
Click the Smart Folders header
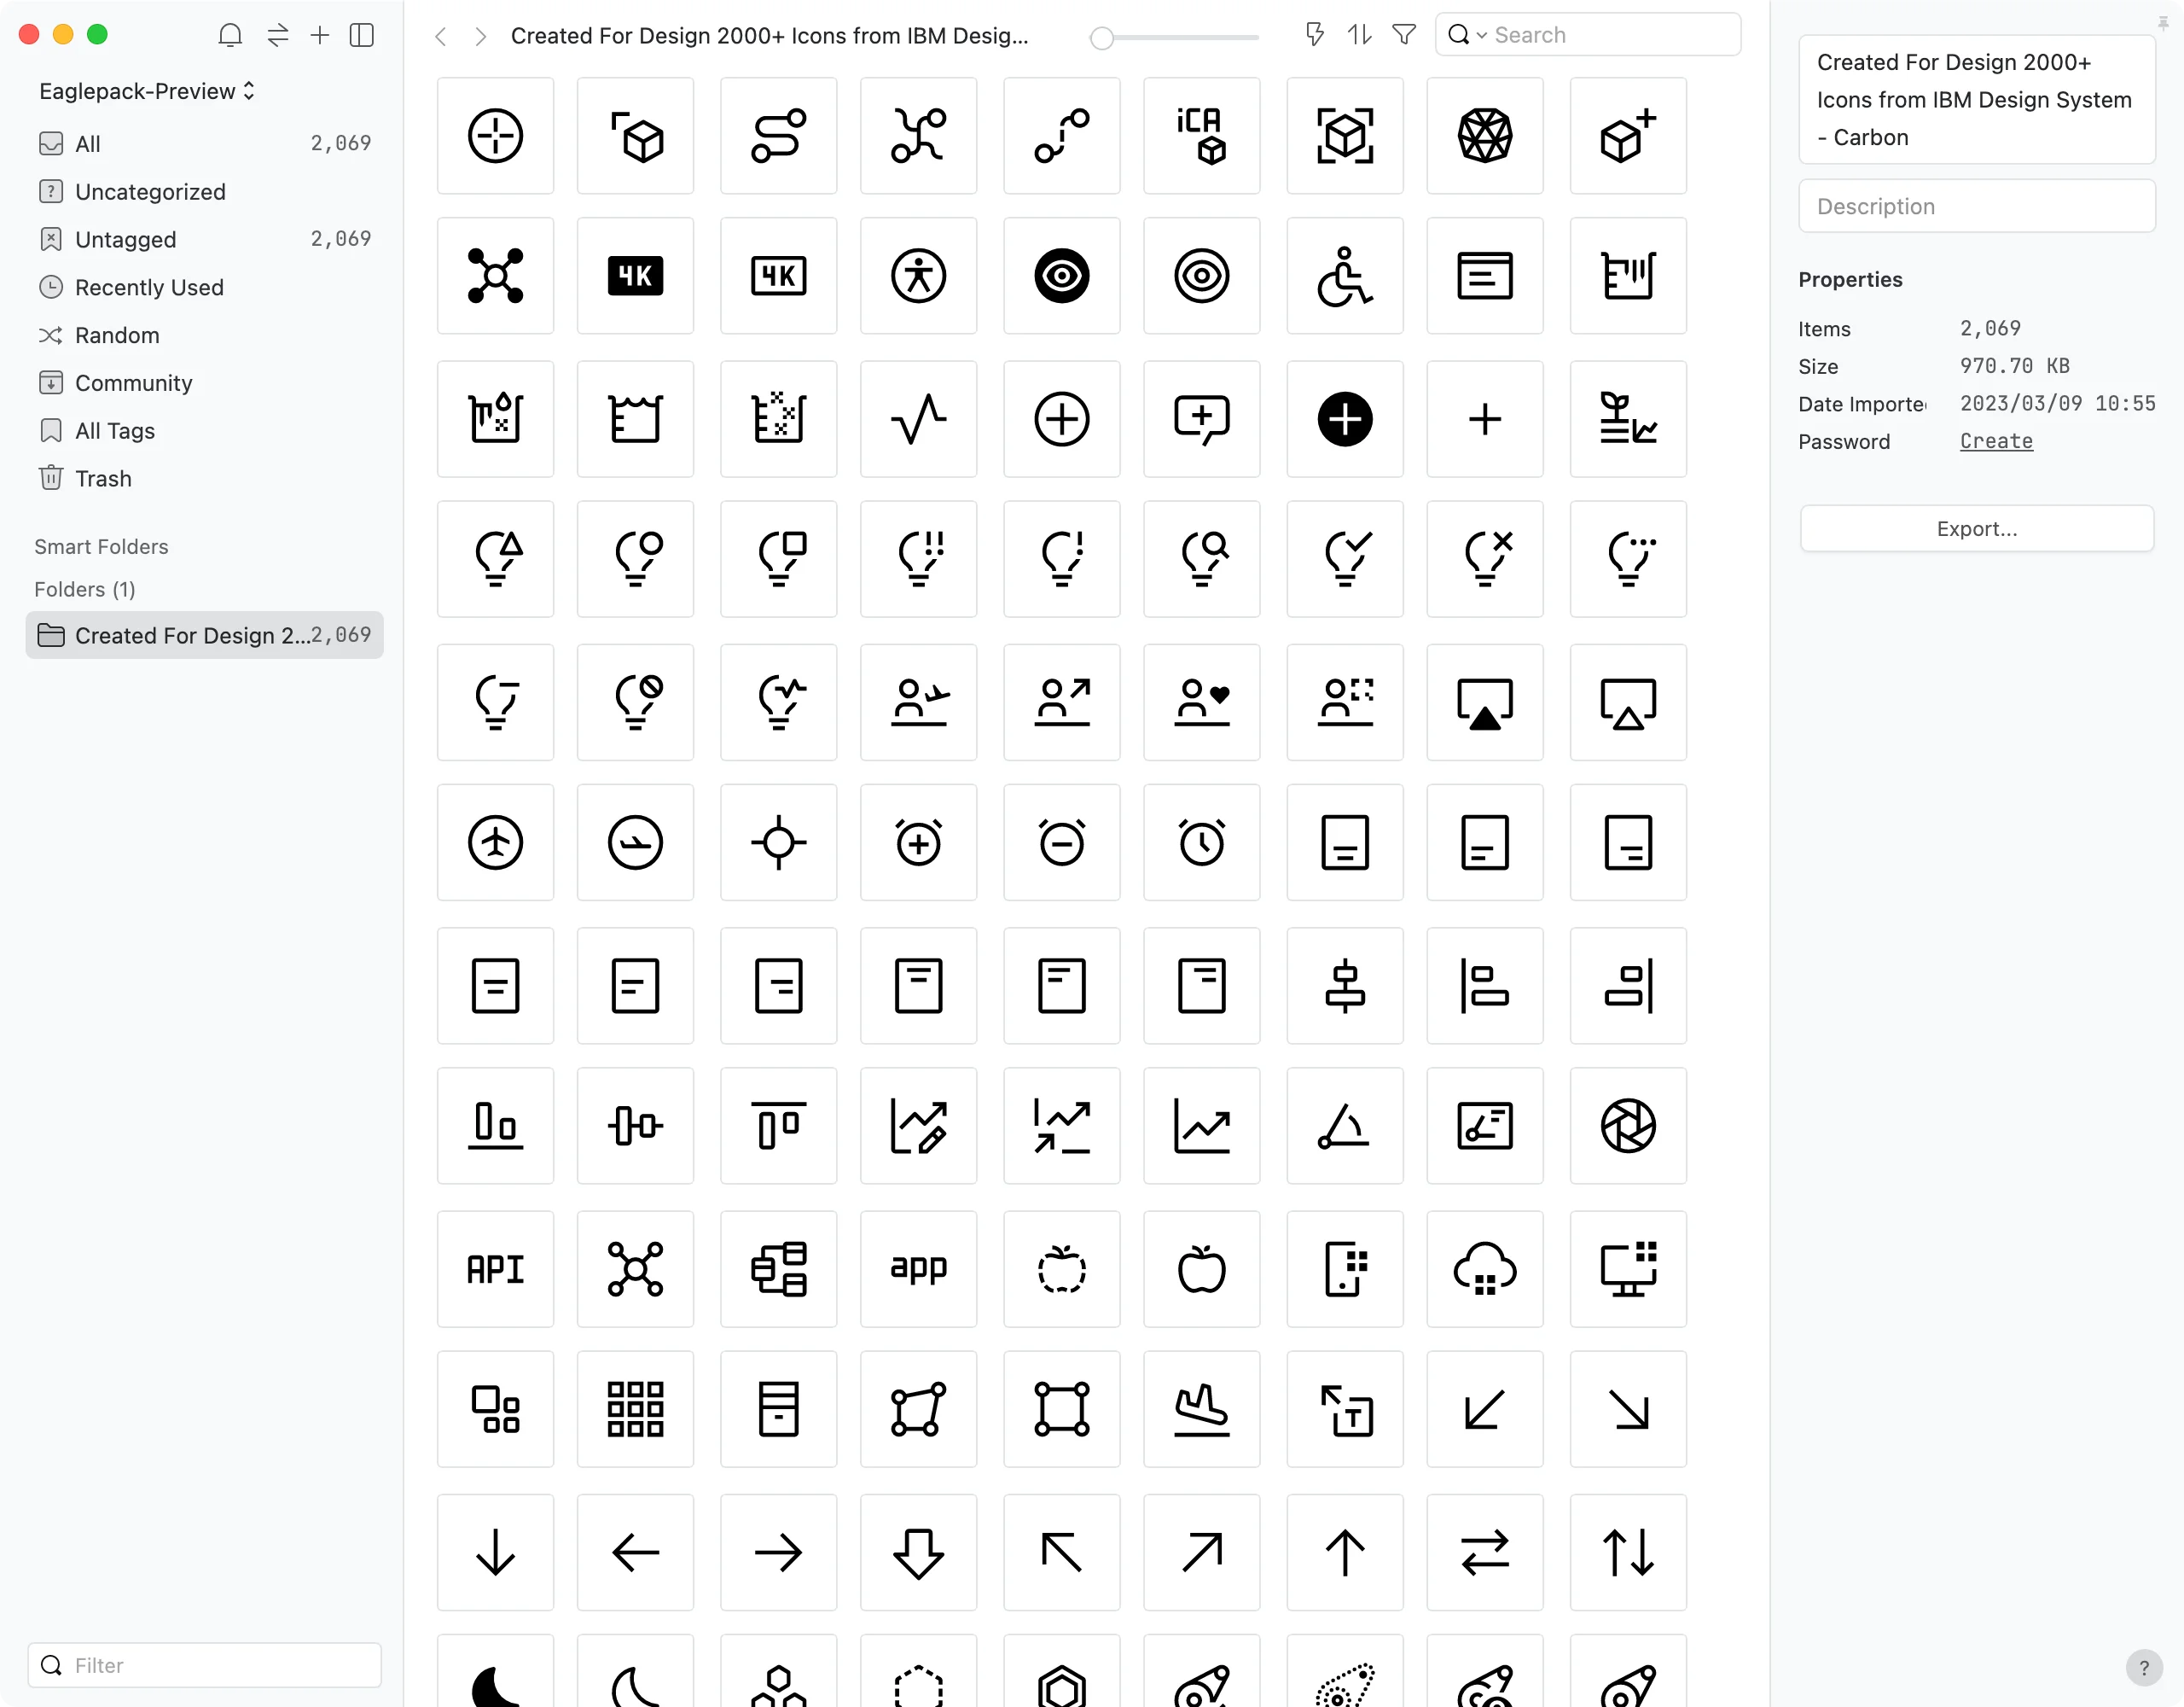[101, 546]
